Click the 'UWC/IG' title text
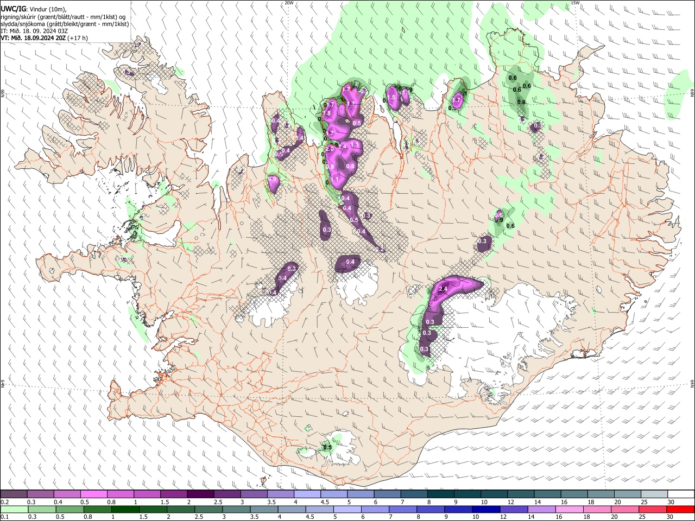Viewport: 695px width, 521px height. pyautogui.click(x=13, y=9)
